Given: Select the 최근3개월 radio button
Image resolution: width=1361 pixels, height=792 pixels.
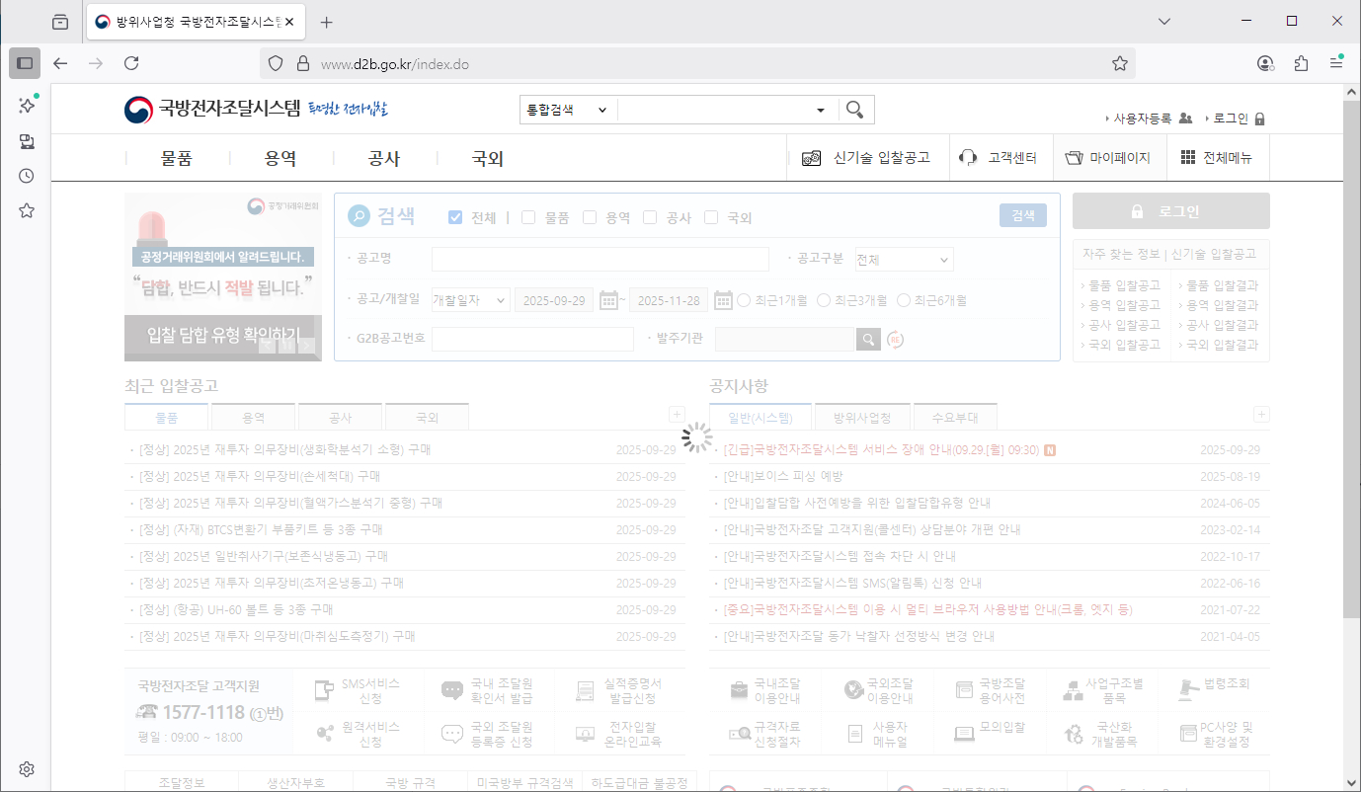Looking at the screenshot, I should (824, 300).
